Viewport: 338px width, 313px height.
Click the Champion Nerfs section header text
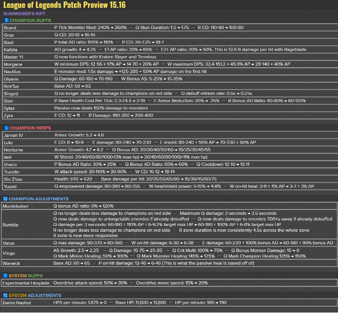[x=33, y=127]
